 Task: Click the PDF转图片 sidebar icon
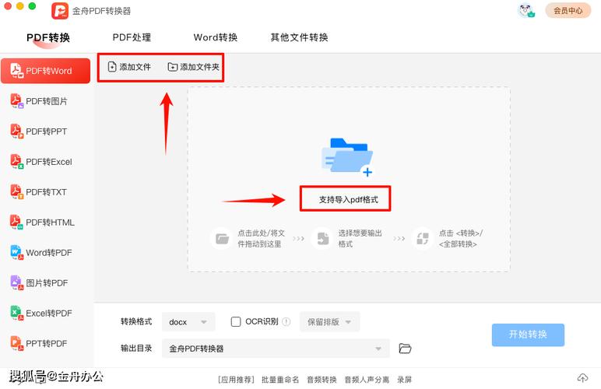16,101
